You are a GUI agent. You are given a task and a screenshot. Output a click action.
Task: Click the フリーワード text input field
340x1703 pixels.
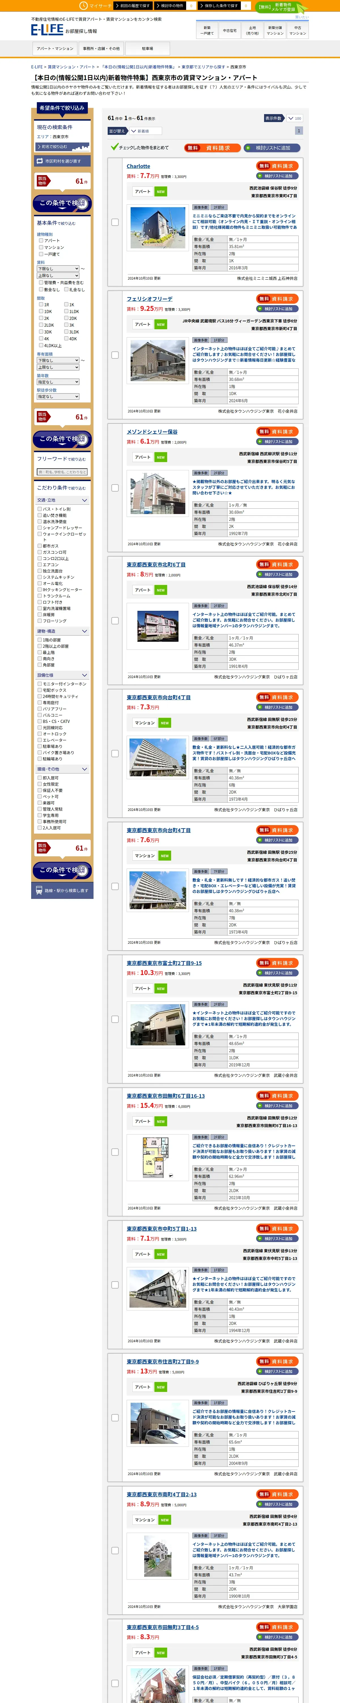[62, 472]
